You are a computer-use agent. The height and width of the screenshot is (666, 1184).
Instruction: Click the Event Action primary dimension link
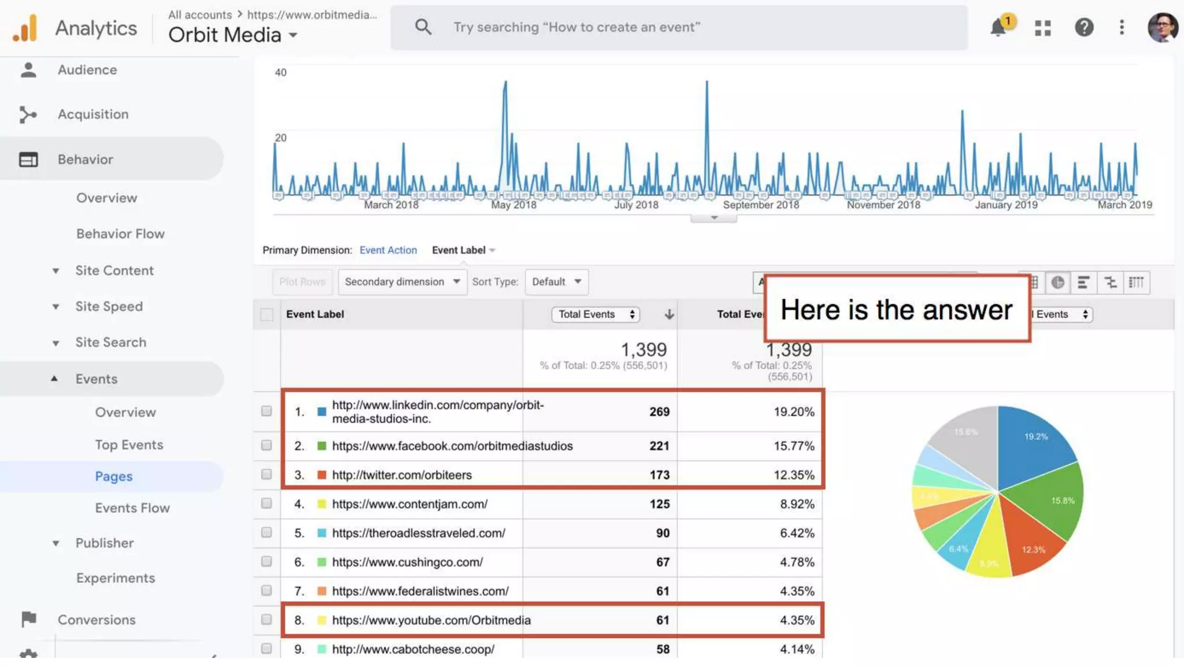point(388,250)
